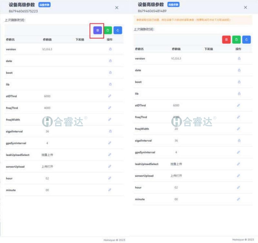Click the green document button in left panel
Viewport: 258px width, 243px height.
(x=108, y=30)
